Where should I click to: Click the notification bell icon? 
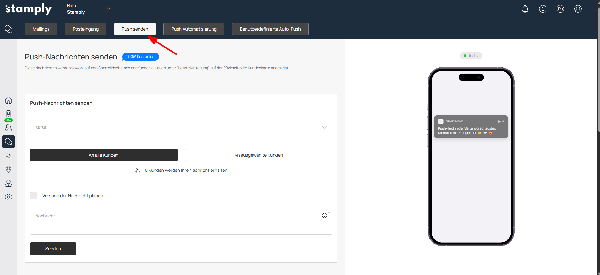click(x=525, y=9)
